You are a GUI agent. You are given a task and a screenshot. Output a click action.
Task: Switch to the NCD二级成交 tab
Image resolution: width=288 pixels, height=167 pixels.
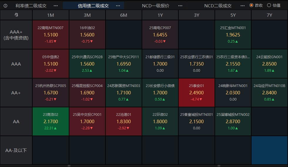218,6
